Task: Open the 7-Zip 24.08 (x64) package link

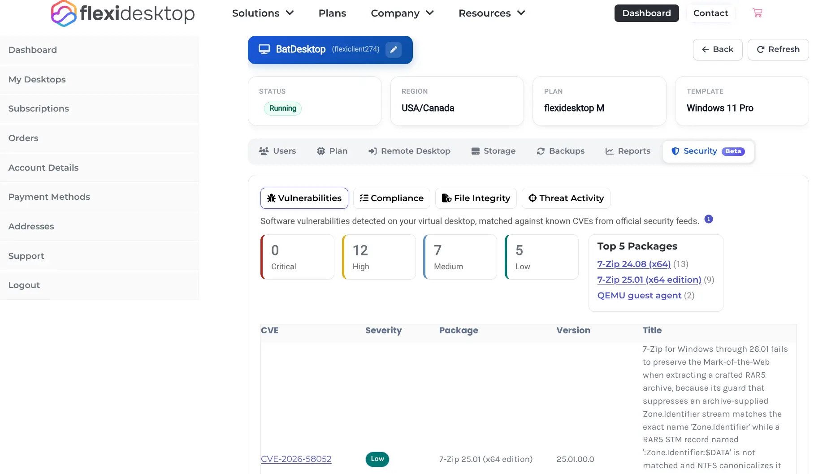Action: [634, 264]
